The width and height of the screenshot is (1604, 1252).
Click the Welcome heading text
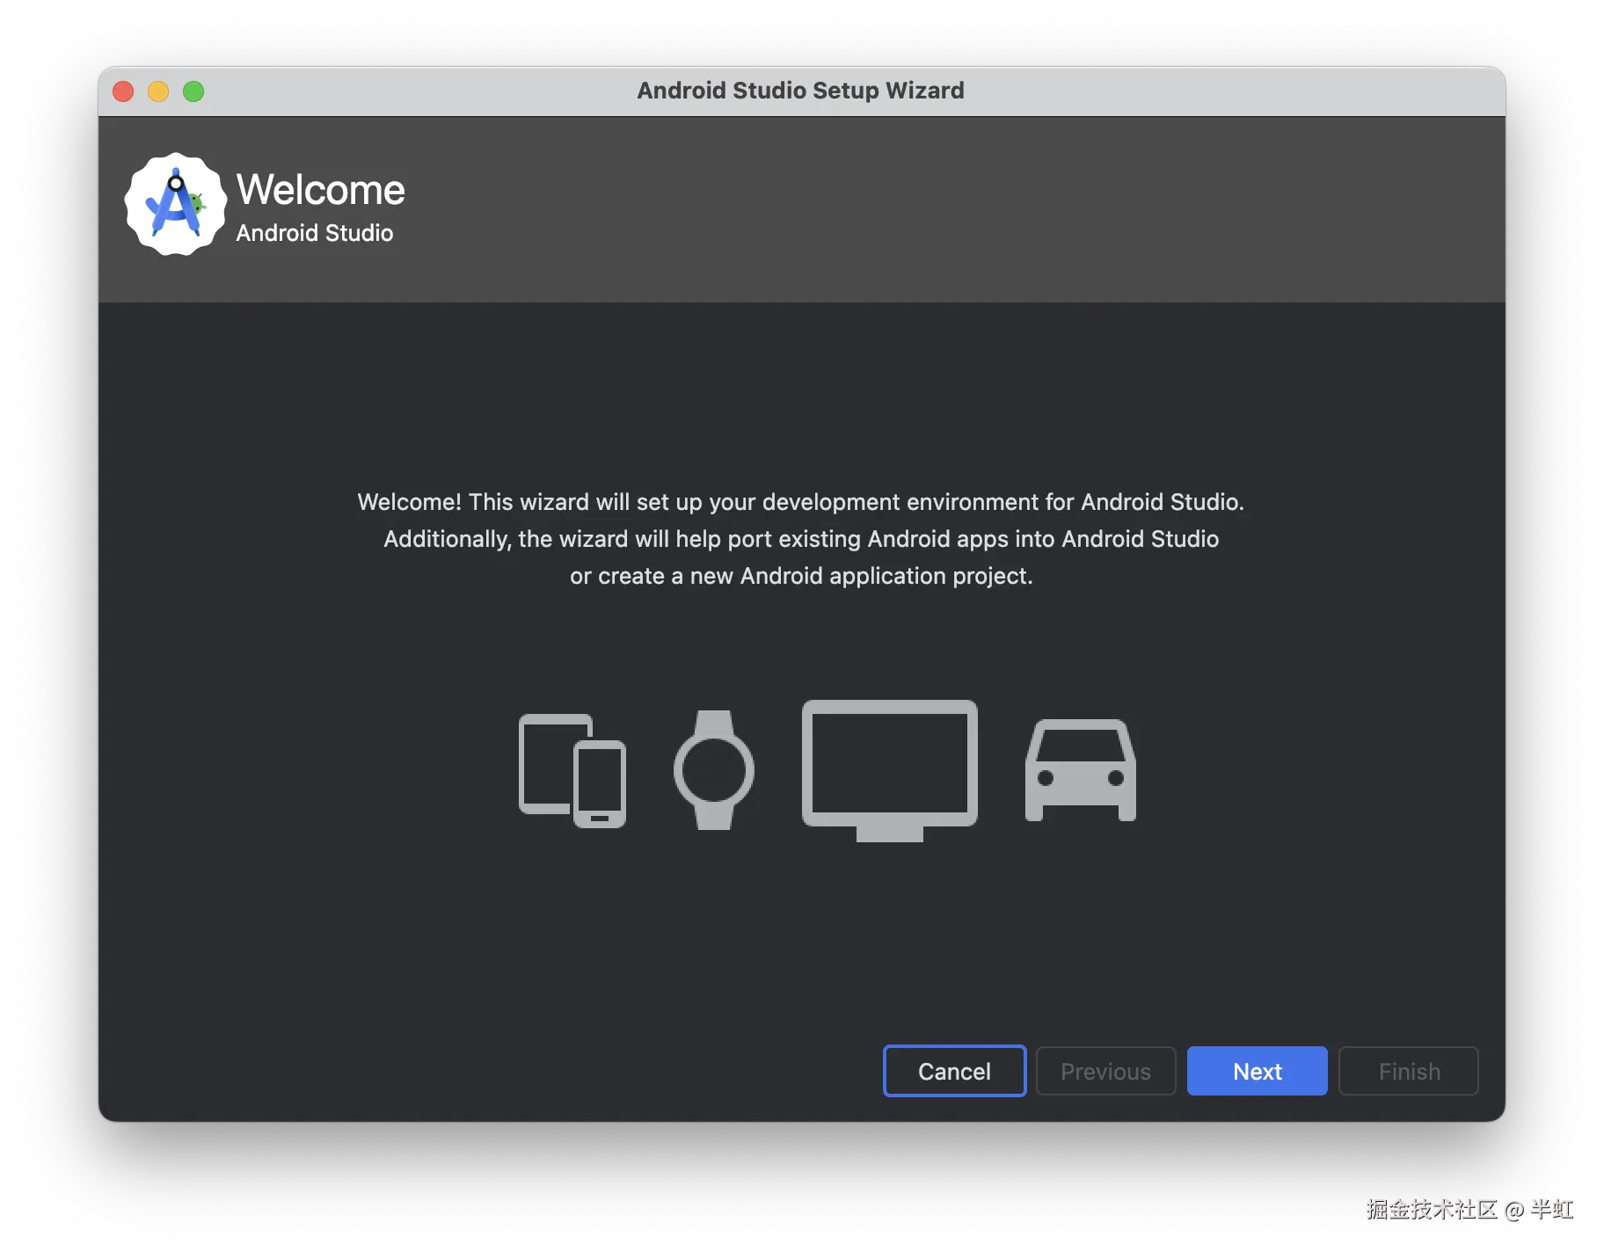(321, 190)
